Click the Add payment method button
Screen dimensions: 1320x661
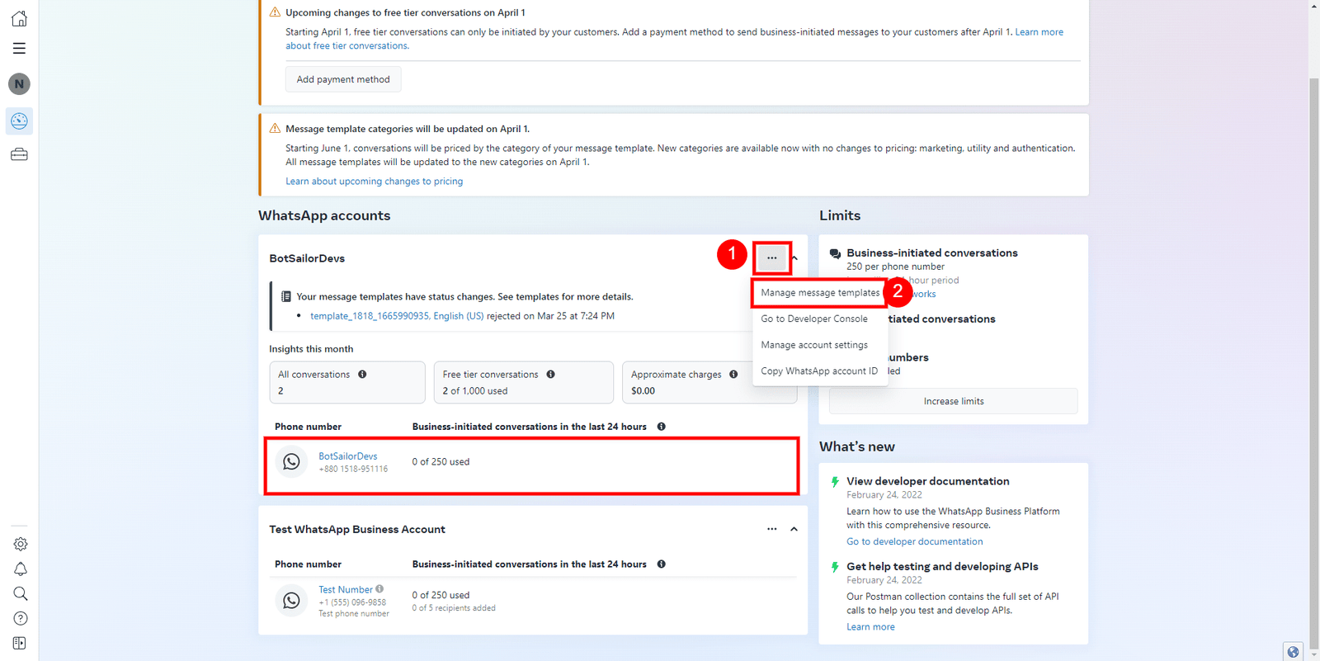click(x=343, y=79)
